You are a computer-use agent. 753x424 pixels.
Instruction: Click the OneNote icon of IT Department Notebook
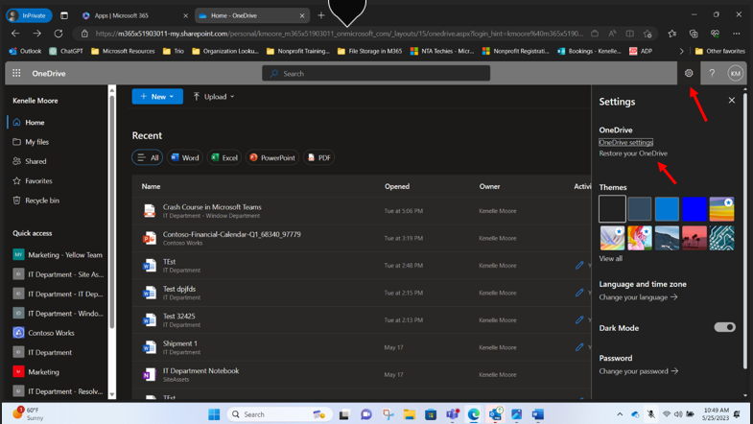(x=150, y=374)
